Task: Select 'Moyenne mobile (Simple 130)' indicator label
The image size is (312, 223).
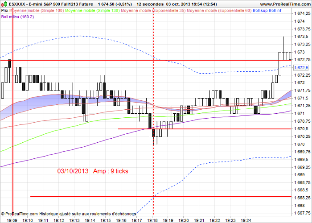Action: [x=93, y=11]
